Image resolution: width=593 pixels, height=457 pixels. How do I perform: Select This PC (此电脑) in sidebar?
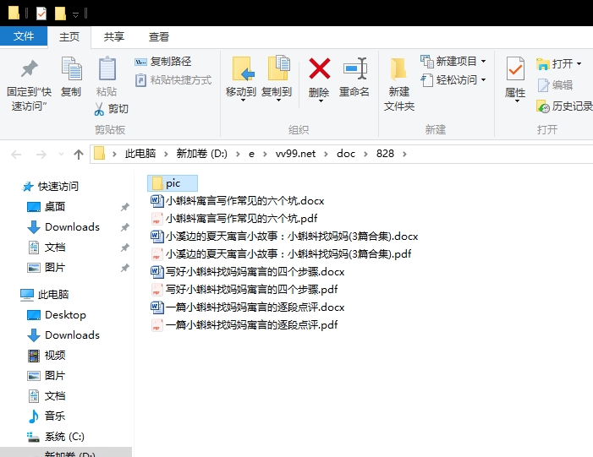tap(45, 295)
